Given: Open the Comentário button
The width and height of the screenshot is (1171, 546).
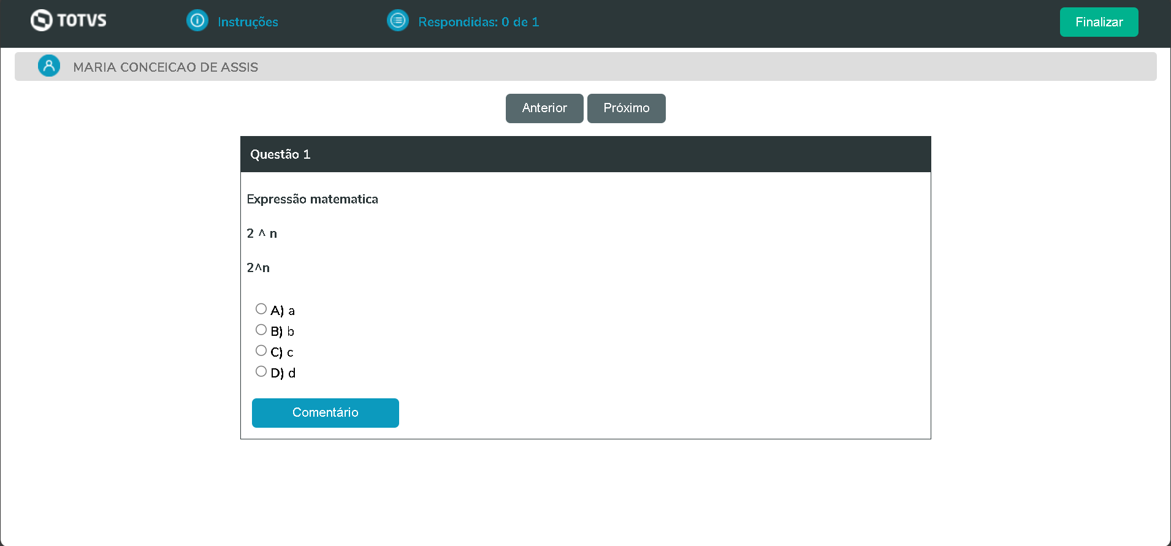Looking at the screenshot, I should click(326, 413).
